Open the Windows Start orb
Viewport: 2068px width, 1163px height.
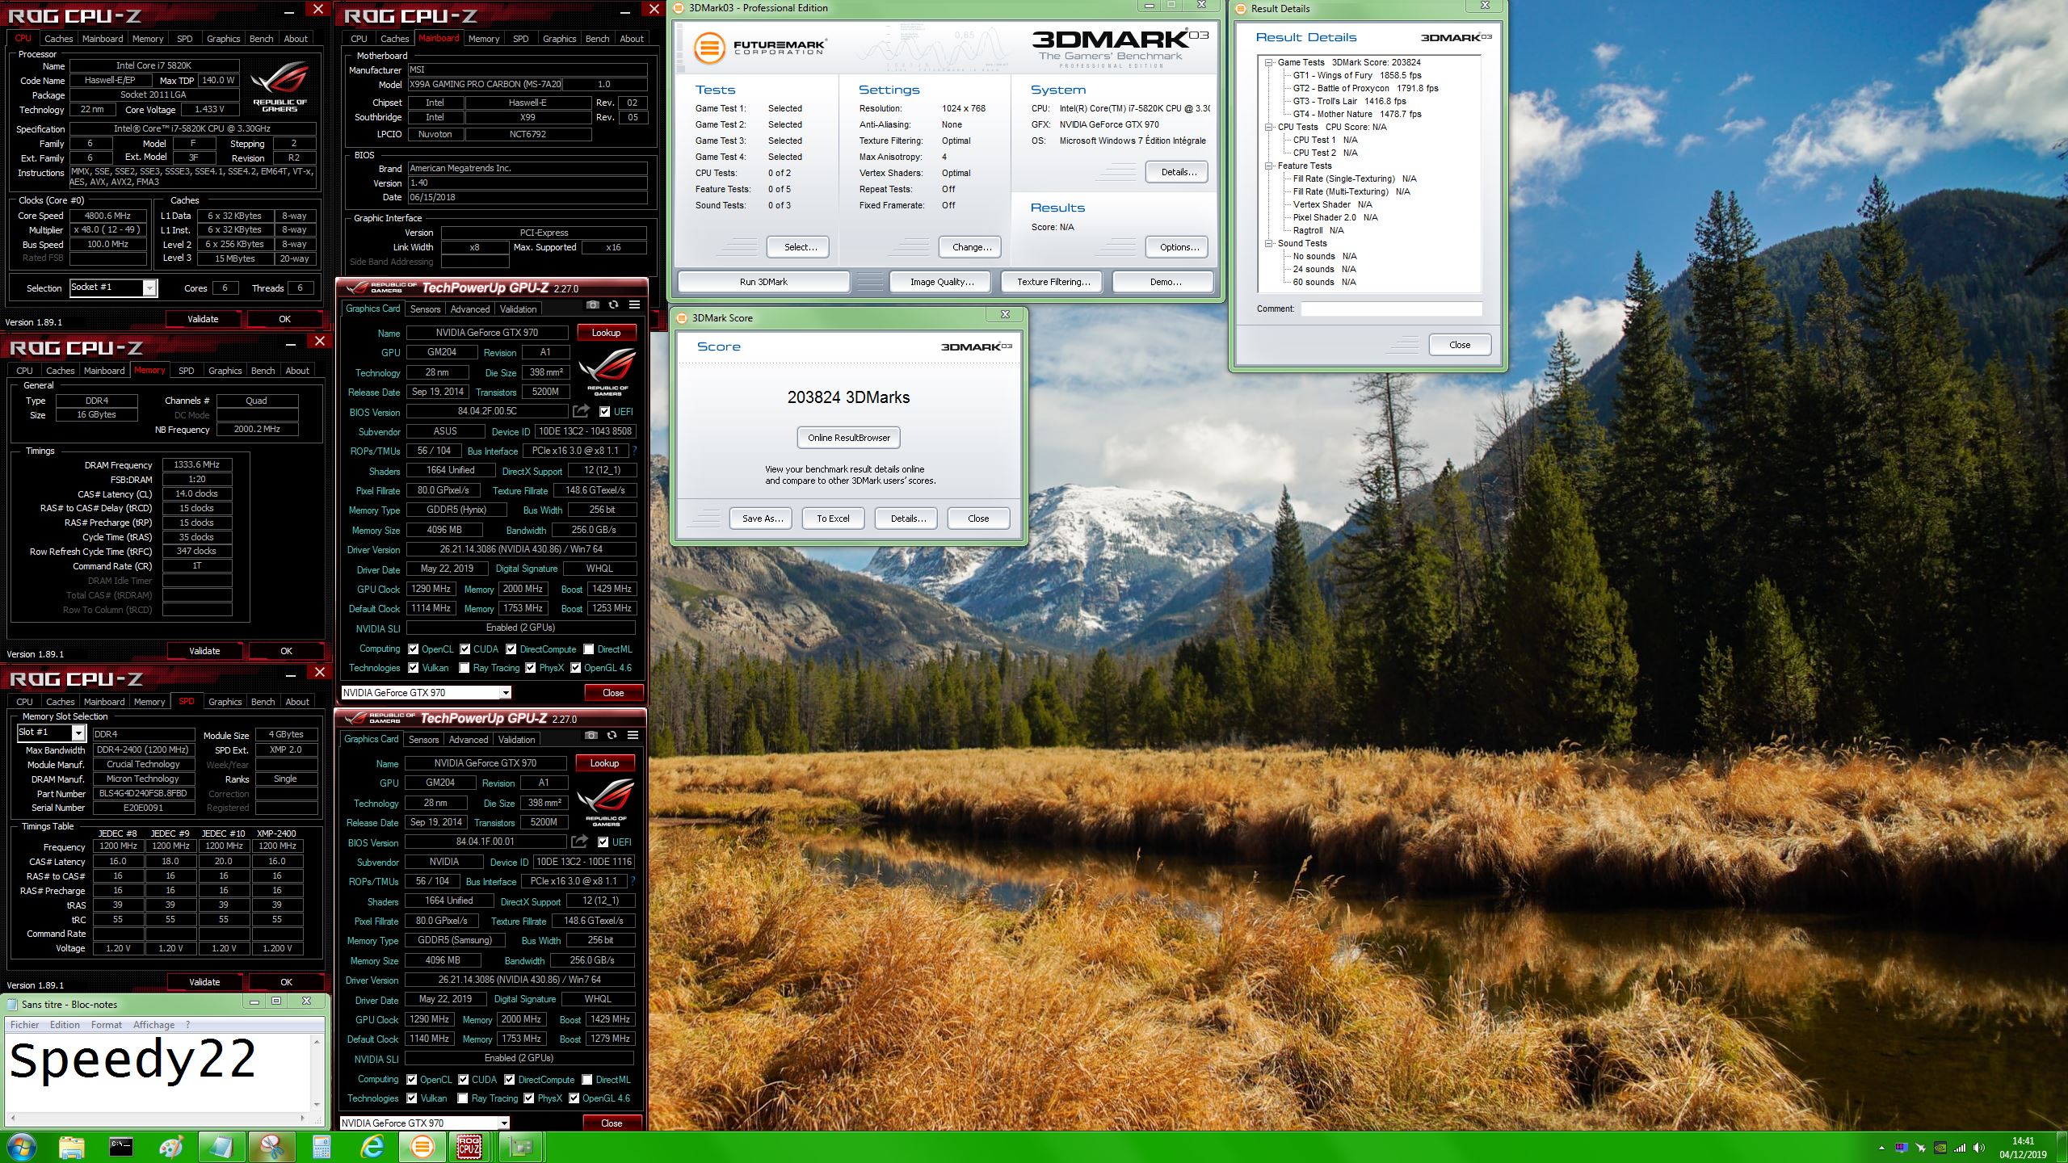tap(22, 1147)
